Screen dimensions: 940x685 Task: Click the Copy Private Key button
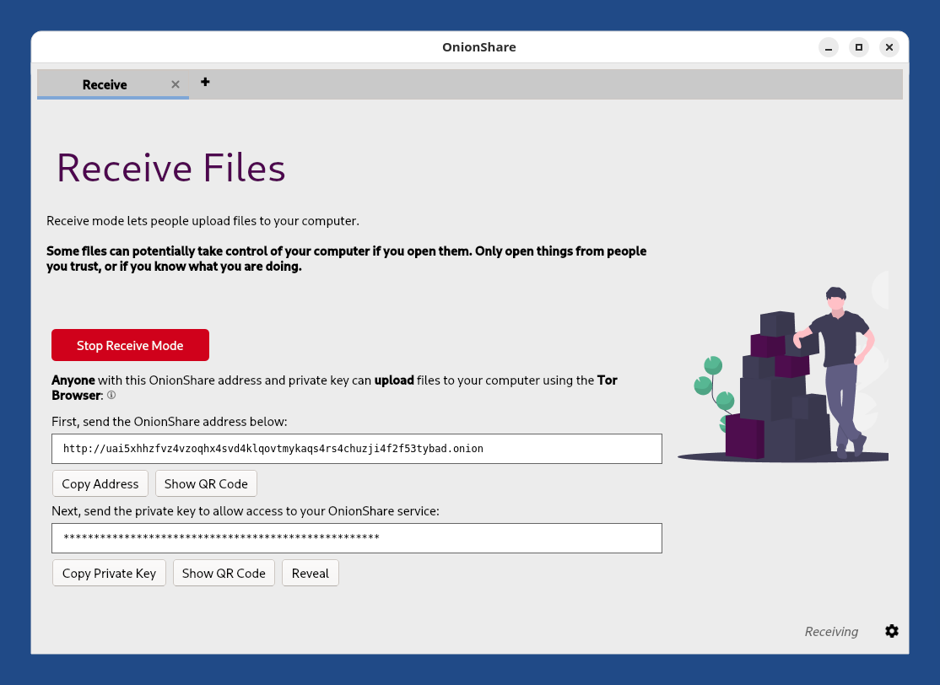pyautogui.click(x=109, y=573)
